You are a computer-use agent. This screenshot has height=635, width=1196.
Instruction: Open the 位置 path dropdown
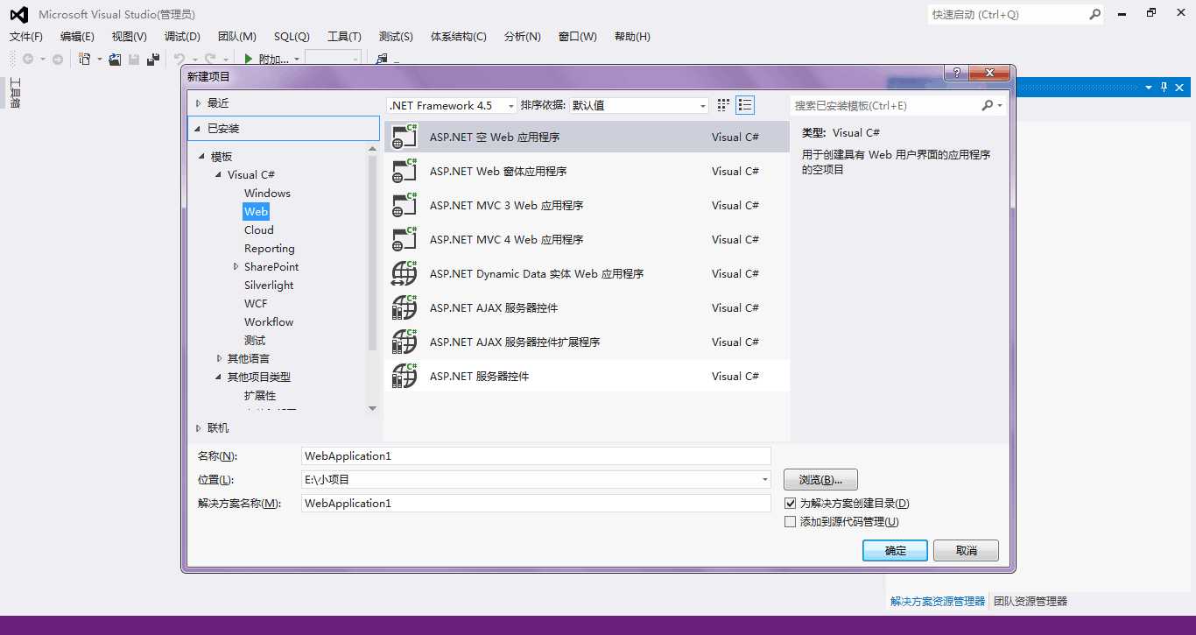[765, 479]
